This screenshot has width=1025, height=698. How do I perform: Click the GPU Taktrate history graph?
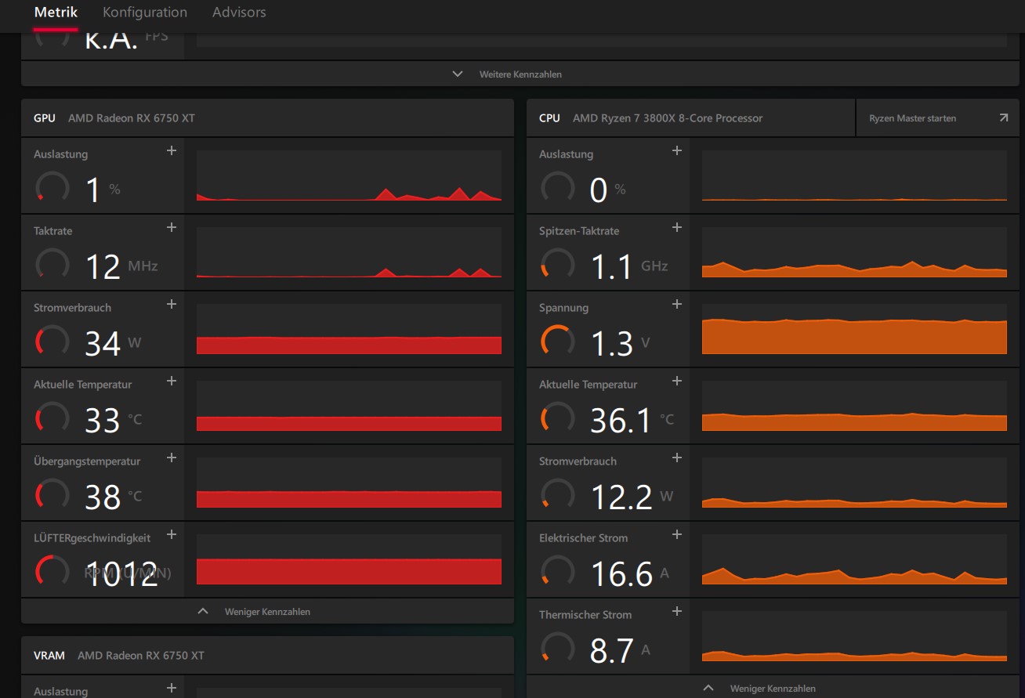click(x=349, y=252)
